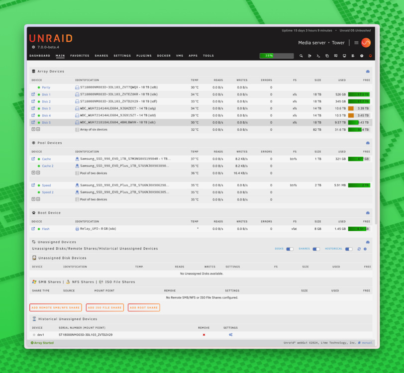Image resolution: width=404 pixels, height=373 pixels.
Task: Remove dev1 with the red X
Action: point(204,335)
